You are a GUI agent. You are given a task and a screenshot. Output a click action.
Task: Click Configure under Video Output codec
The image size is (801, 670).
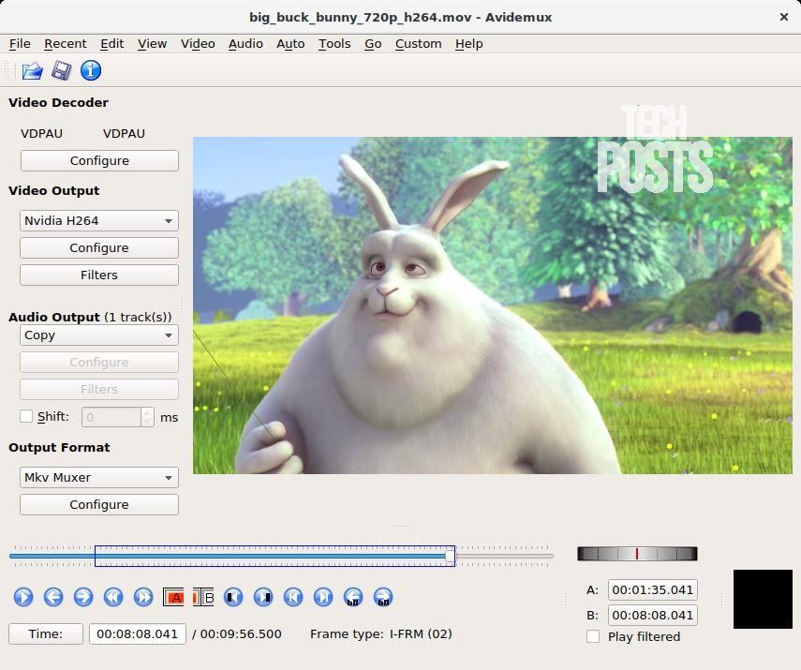[x=99, y=248]
